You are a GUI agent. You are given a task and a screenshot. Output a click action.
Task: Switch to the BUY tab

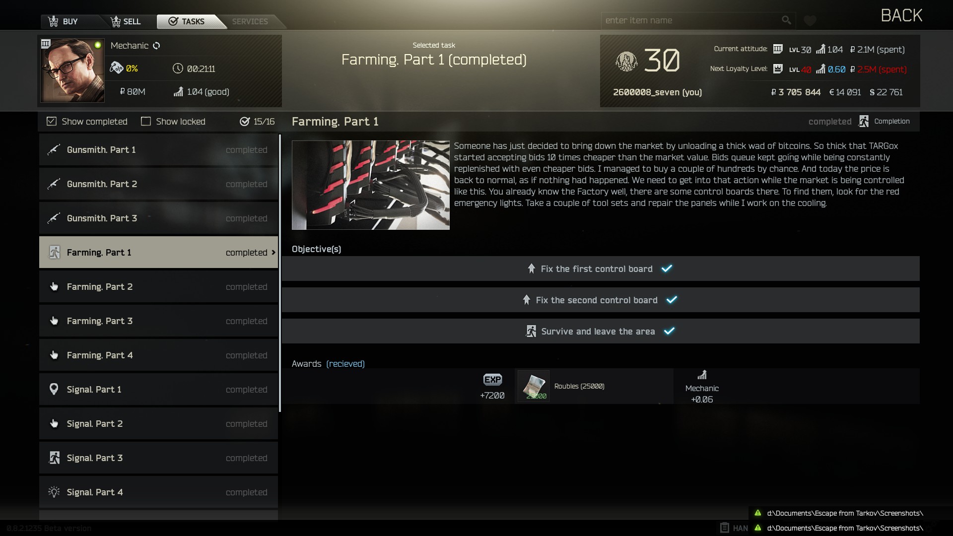pos(63,21)
